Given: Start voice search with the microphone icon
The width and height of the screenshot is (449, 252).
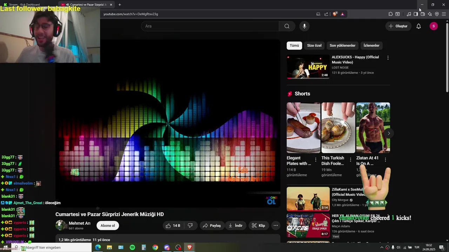Looking at the screenshot, I should [x=304, y=26].
